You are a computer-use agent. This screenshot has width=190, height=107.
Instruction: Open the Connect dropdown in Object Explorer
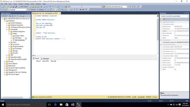click(x=5, y=16)
